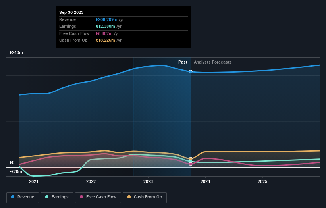This screenshot has height=208, width=326.
Task: Click the orange Cash From Op data point marker
Action: tap(191, 159)
